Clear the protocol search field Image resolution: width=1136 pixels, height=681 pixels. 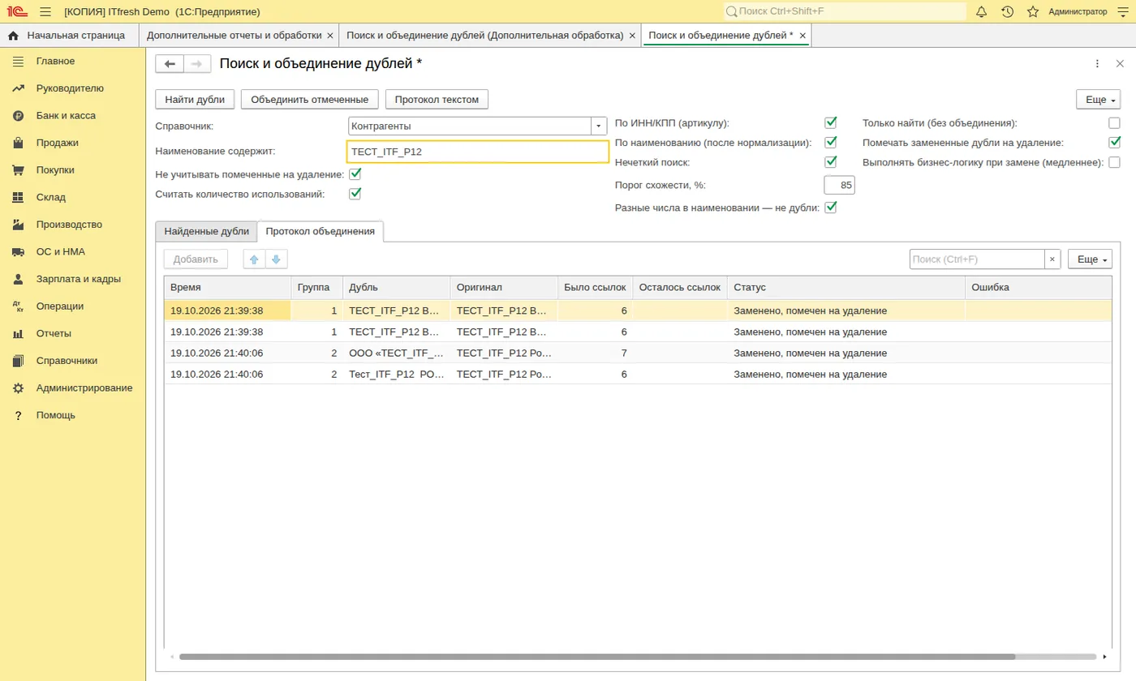tap(1052, 259)
